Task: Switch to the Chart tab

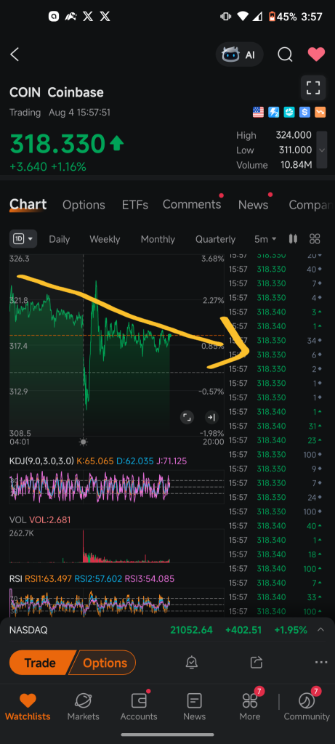Action: point(28,204)
